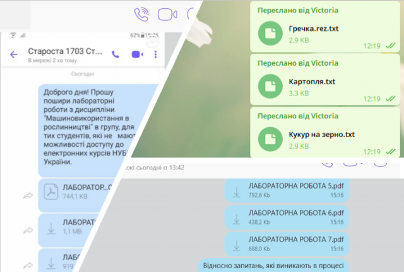Download the 1,1 MB lab file
This screenshot has width=404, height=272.
click(51, 228)
